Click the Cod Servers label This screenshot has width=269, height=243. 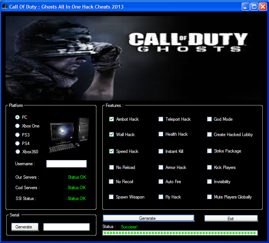(27, 188)
